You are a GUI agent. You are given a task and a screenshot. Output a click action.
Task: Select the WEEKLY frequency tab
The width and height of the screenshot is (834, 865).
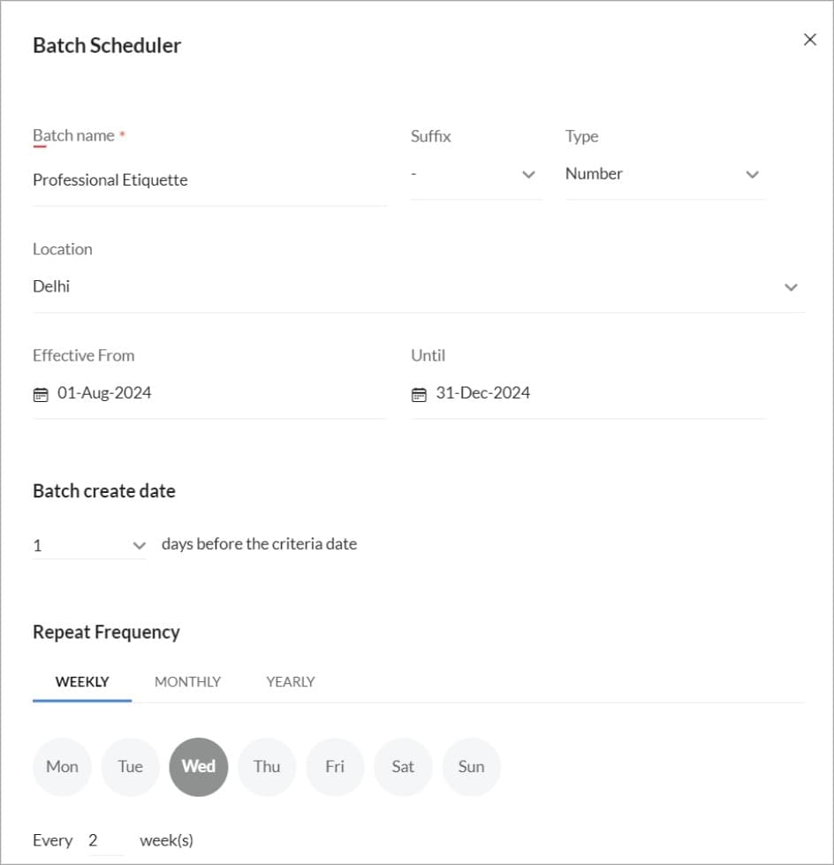coord(82,682)
